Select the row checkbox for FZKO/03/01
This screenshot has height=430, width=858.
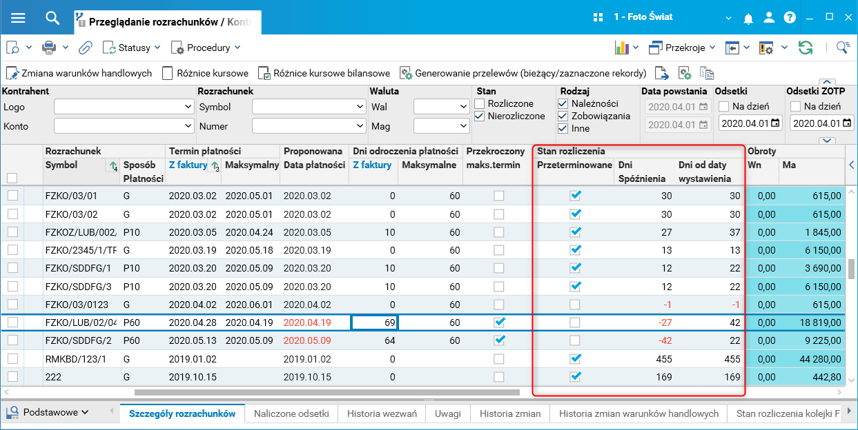coord(12,196)
